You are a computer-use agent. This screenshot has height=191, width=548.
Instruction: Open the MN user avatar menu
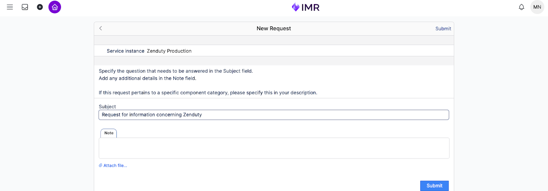click(537, 7)
